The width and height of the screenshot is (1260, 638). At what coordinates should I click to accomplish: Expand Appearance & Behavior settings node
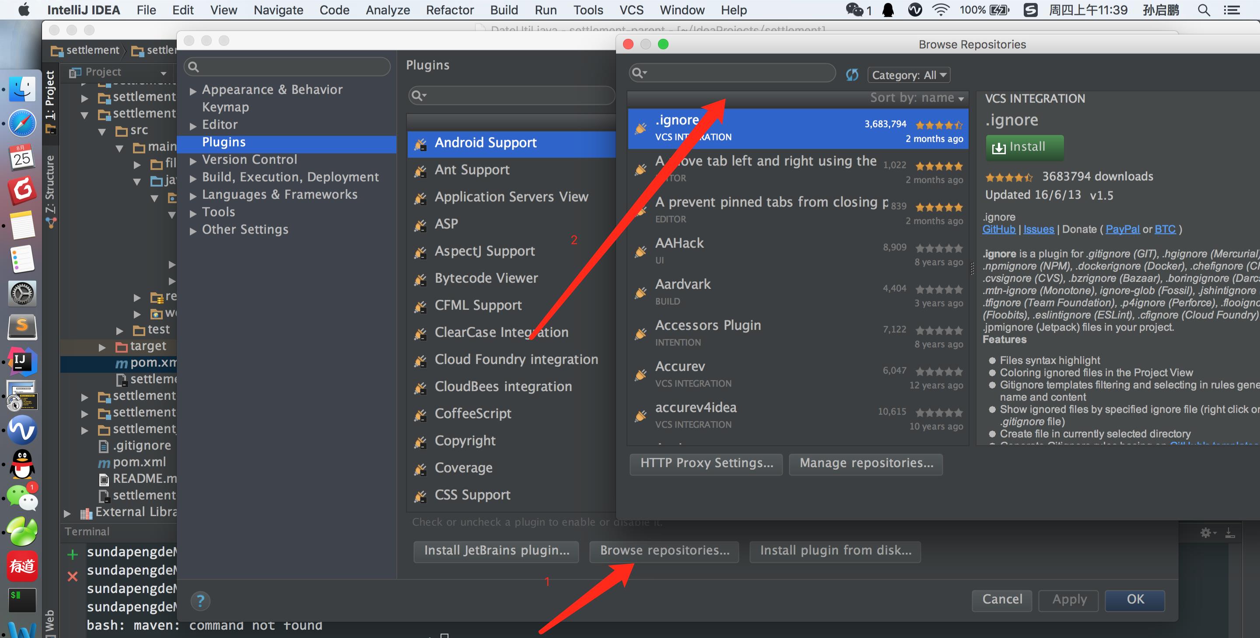click(x=193, y=91)
